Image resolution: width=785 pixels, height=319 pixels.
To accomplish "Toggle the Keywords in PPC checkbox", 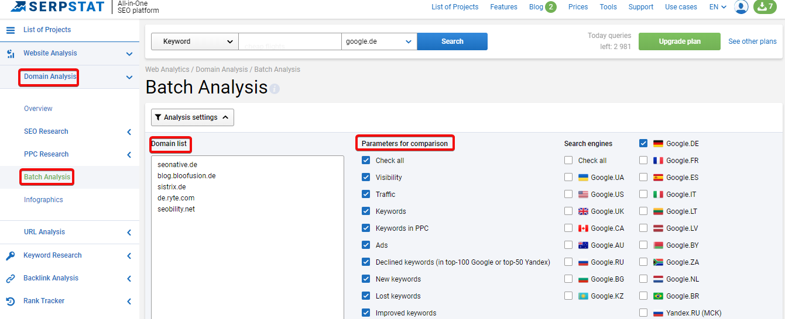I will [366, 228].
